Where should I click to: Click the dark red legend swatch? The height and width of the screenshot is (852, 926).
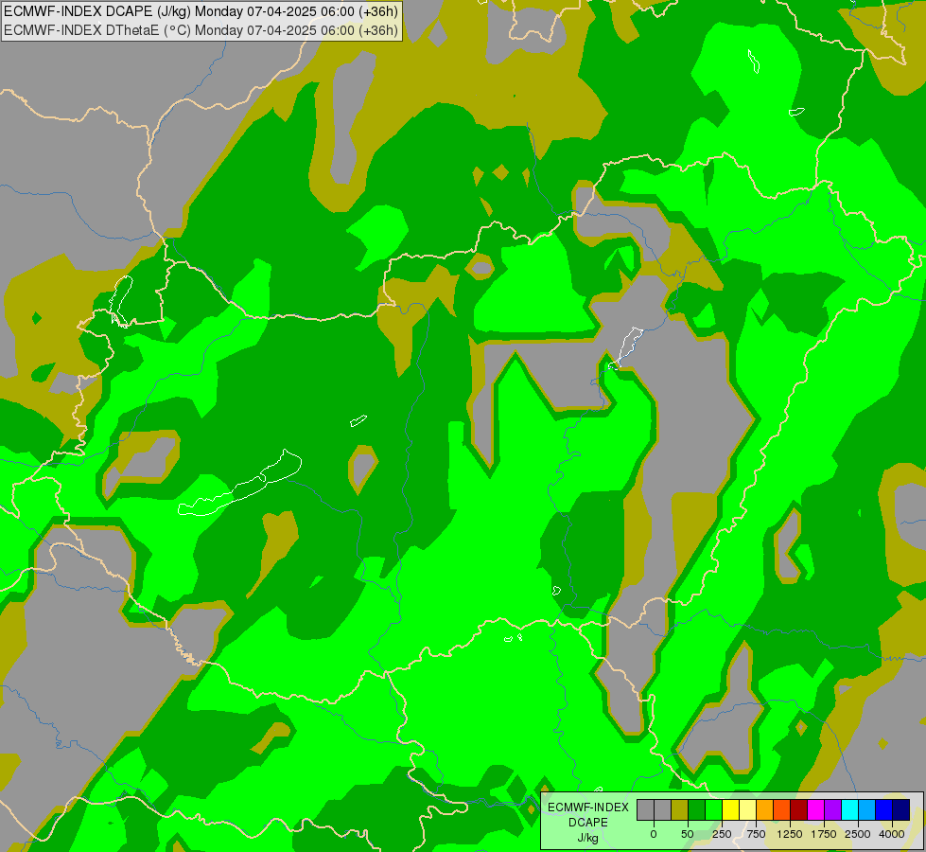point(798,809)
